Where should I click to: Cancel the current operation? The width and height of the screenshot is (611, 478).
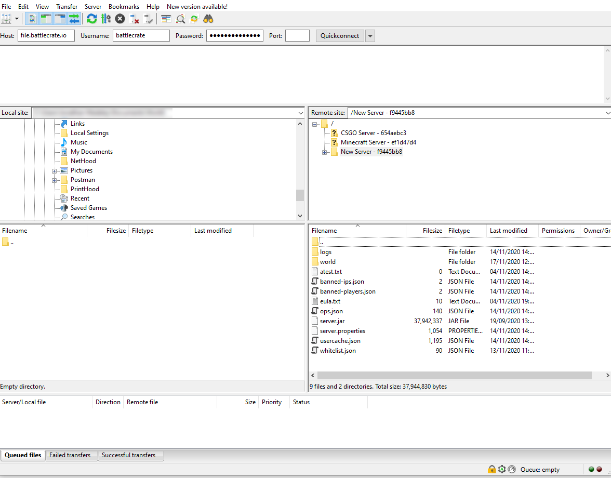(120, 19)
